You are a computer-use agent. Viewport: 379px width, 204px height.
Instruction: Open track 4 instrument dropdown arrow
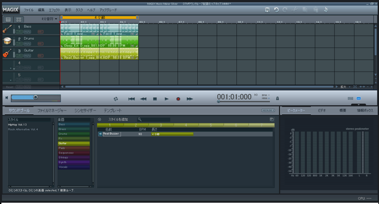(11, 68)
